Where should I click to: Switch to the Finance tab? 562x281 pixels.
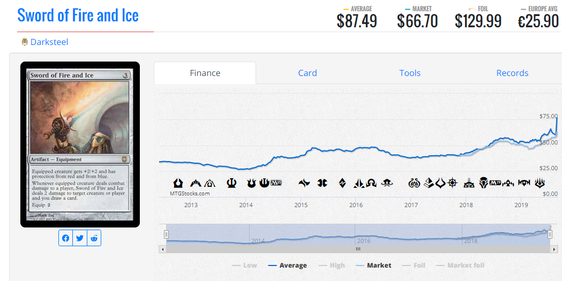coord(205,73)
